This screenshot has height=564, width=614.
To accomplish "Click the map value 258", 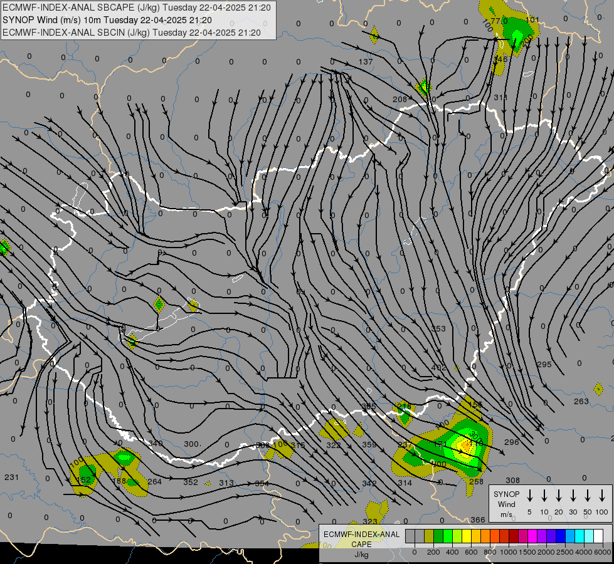I will click(477, 481).
